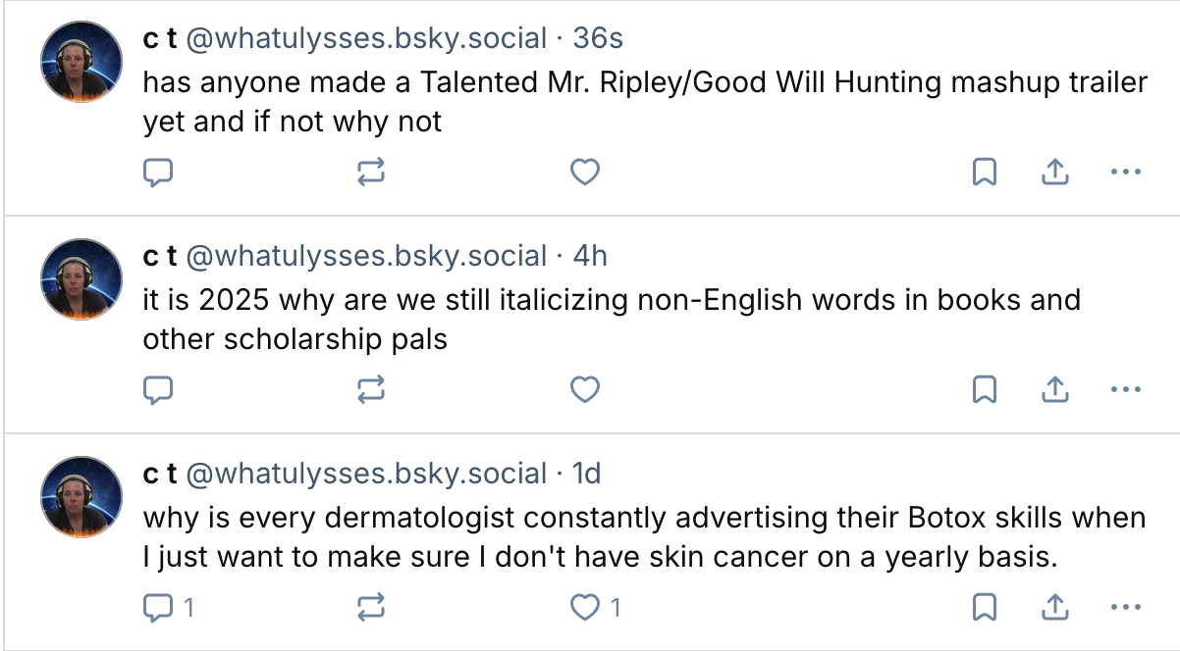Reply to the italicizing non-English words post
The image size is (1180, 651).
159,390
